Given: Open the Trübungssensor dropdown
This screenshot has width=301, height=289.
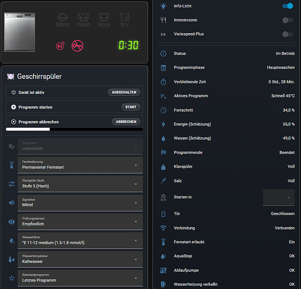Looking at the screenshot, I should pos(80,221).
